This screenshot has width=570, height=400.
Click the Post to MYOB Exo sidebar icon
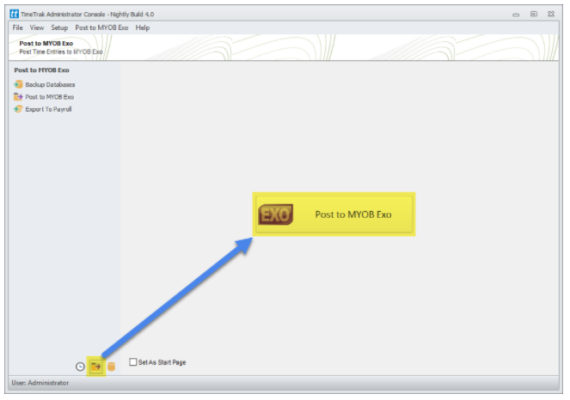pyautogui.click(x=18, y=97)
